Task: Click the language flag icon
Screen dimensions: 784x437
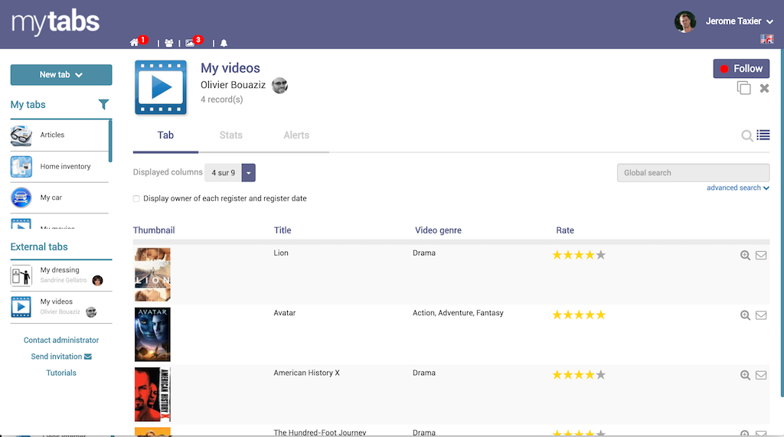Action: pos(767,38)
